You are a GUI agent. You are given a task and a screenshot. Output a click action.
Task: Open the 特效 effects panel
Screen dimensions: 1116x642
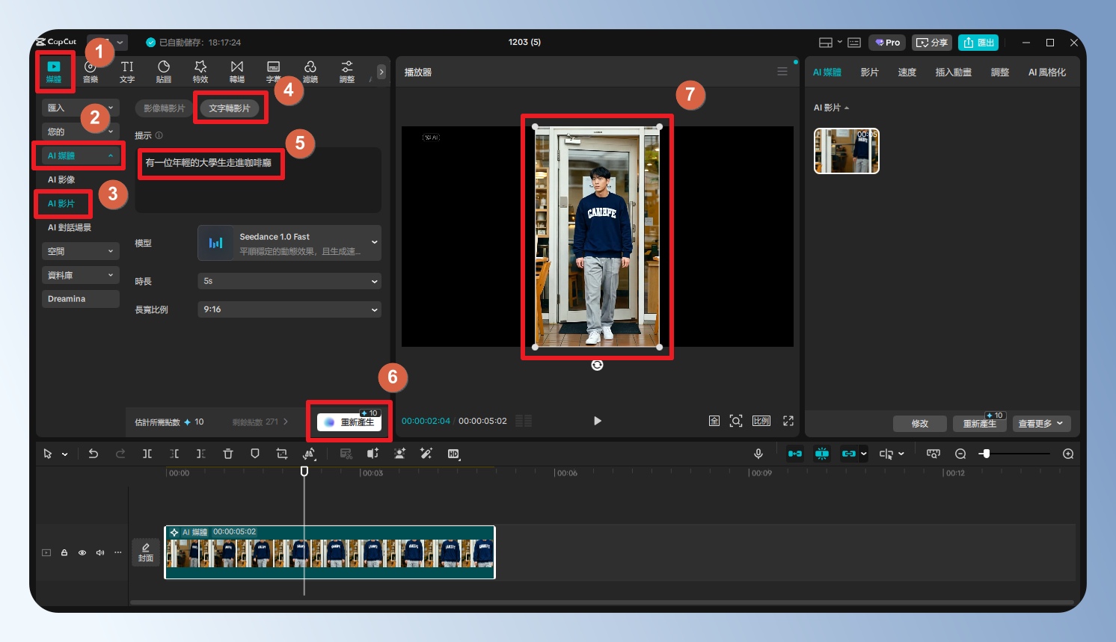point(200,71)
